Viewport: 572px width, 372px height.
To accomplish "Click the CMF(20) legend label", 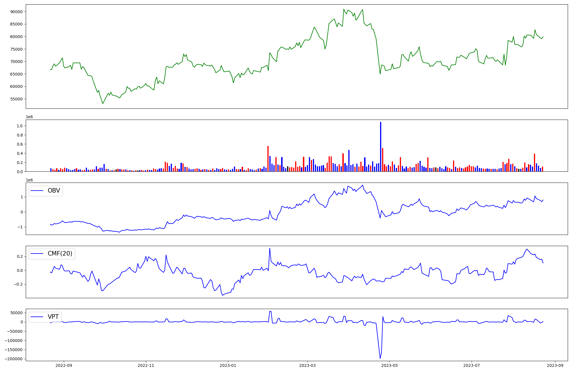I will 60,254.
